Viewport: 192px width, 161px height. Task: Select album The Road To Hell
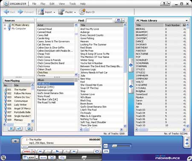tap(47, 103)
